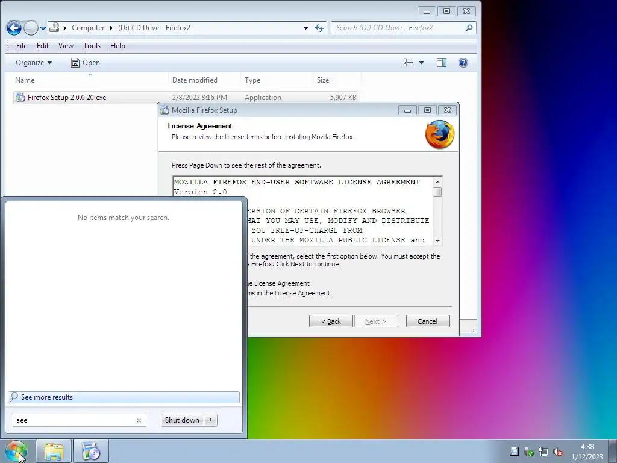The width and height of the screenshot is (617, 463).
Task: Click the magnifier icon in Explorer search
Action: [469, 28]
